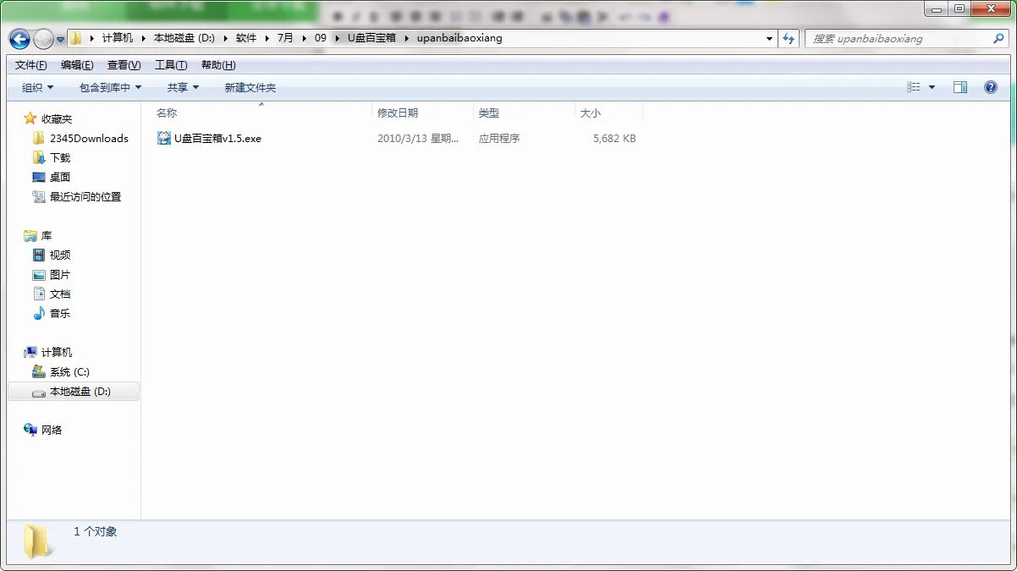Click the Back navigation arrow button
The height and width of the screenshot is (571, 1017).
20,39
